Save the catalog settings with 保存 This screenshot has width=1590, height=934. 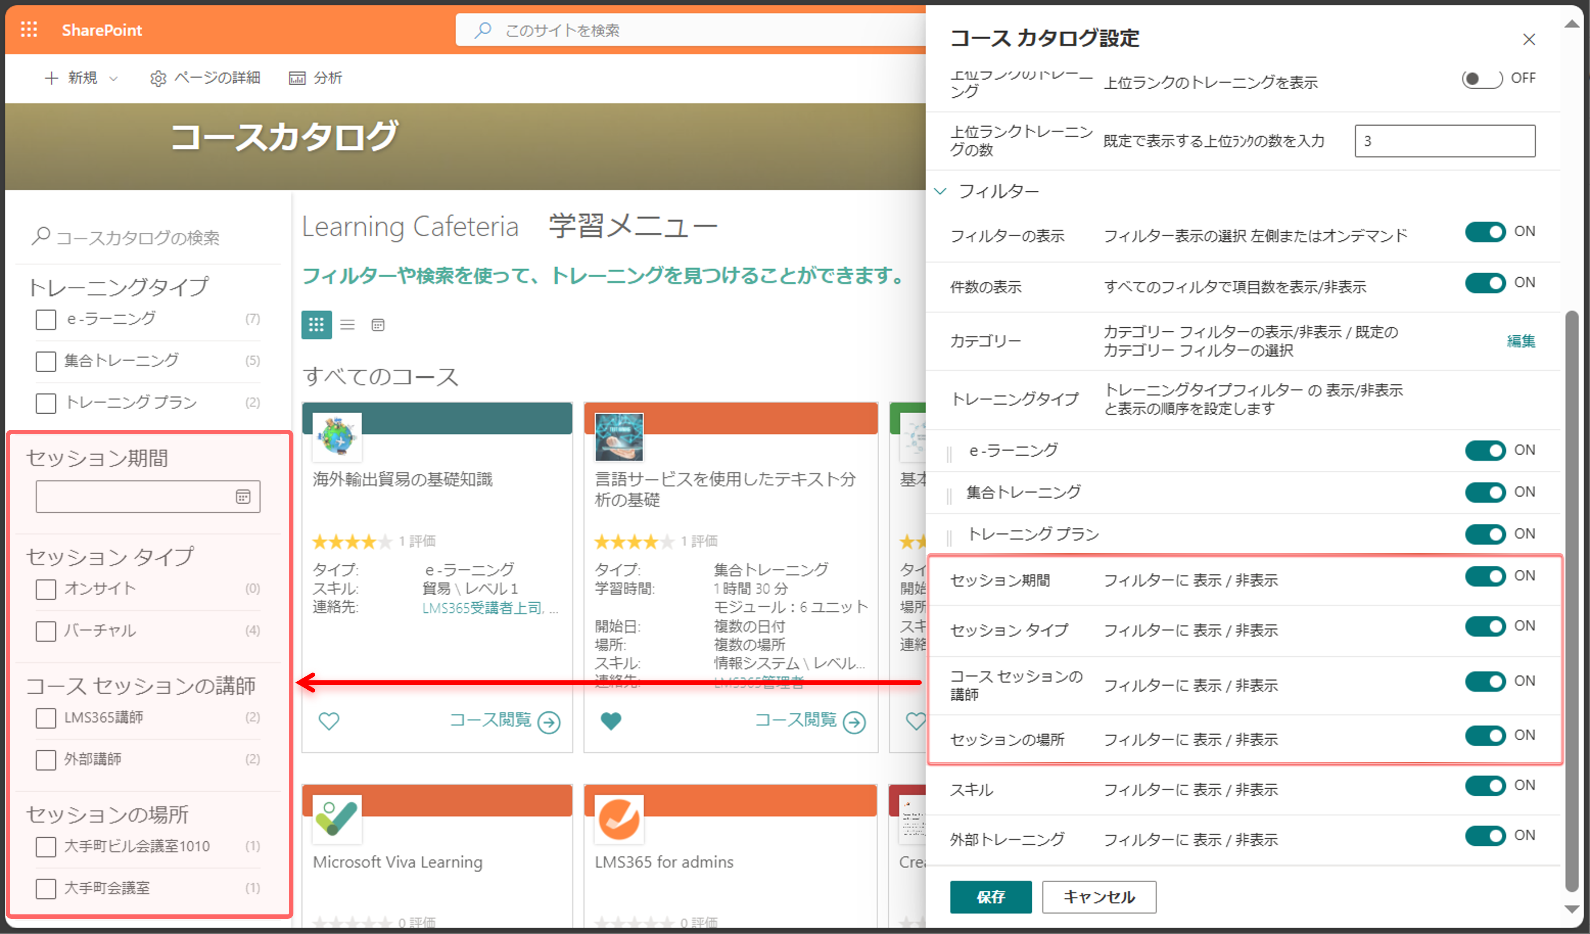click(991, 897)
